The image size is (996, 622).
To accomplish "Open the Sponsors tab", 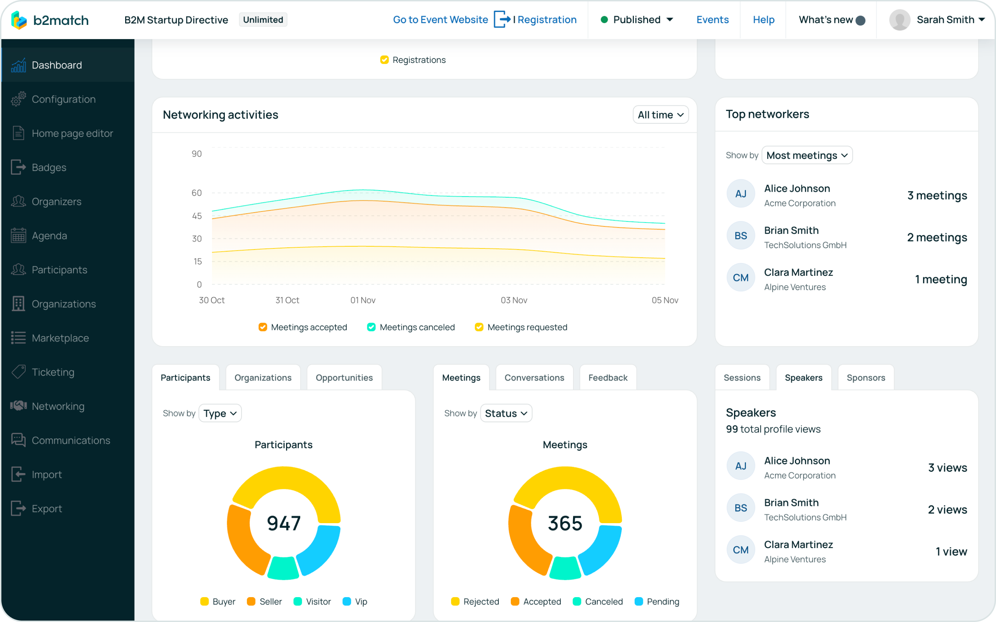I will coord(865,377).
